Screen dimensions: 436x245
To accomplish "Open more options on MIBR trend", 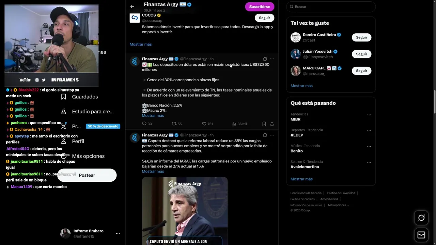I will [x=369, y=115].
